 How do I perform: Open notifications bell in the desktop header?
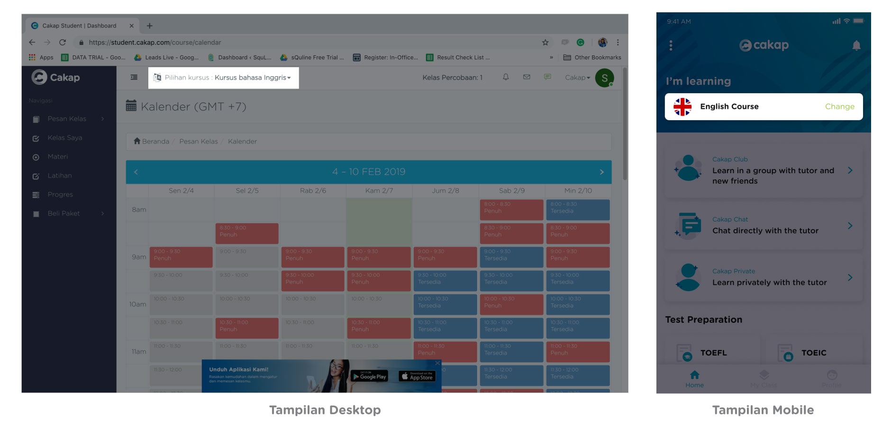point(506,77)
